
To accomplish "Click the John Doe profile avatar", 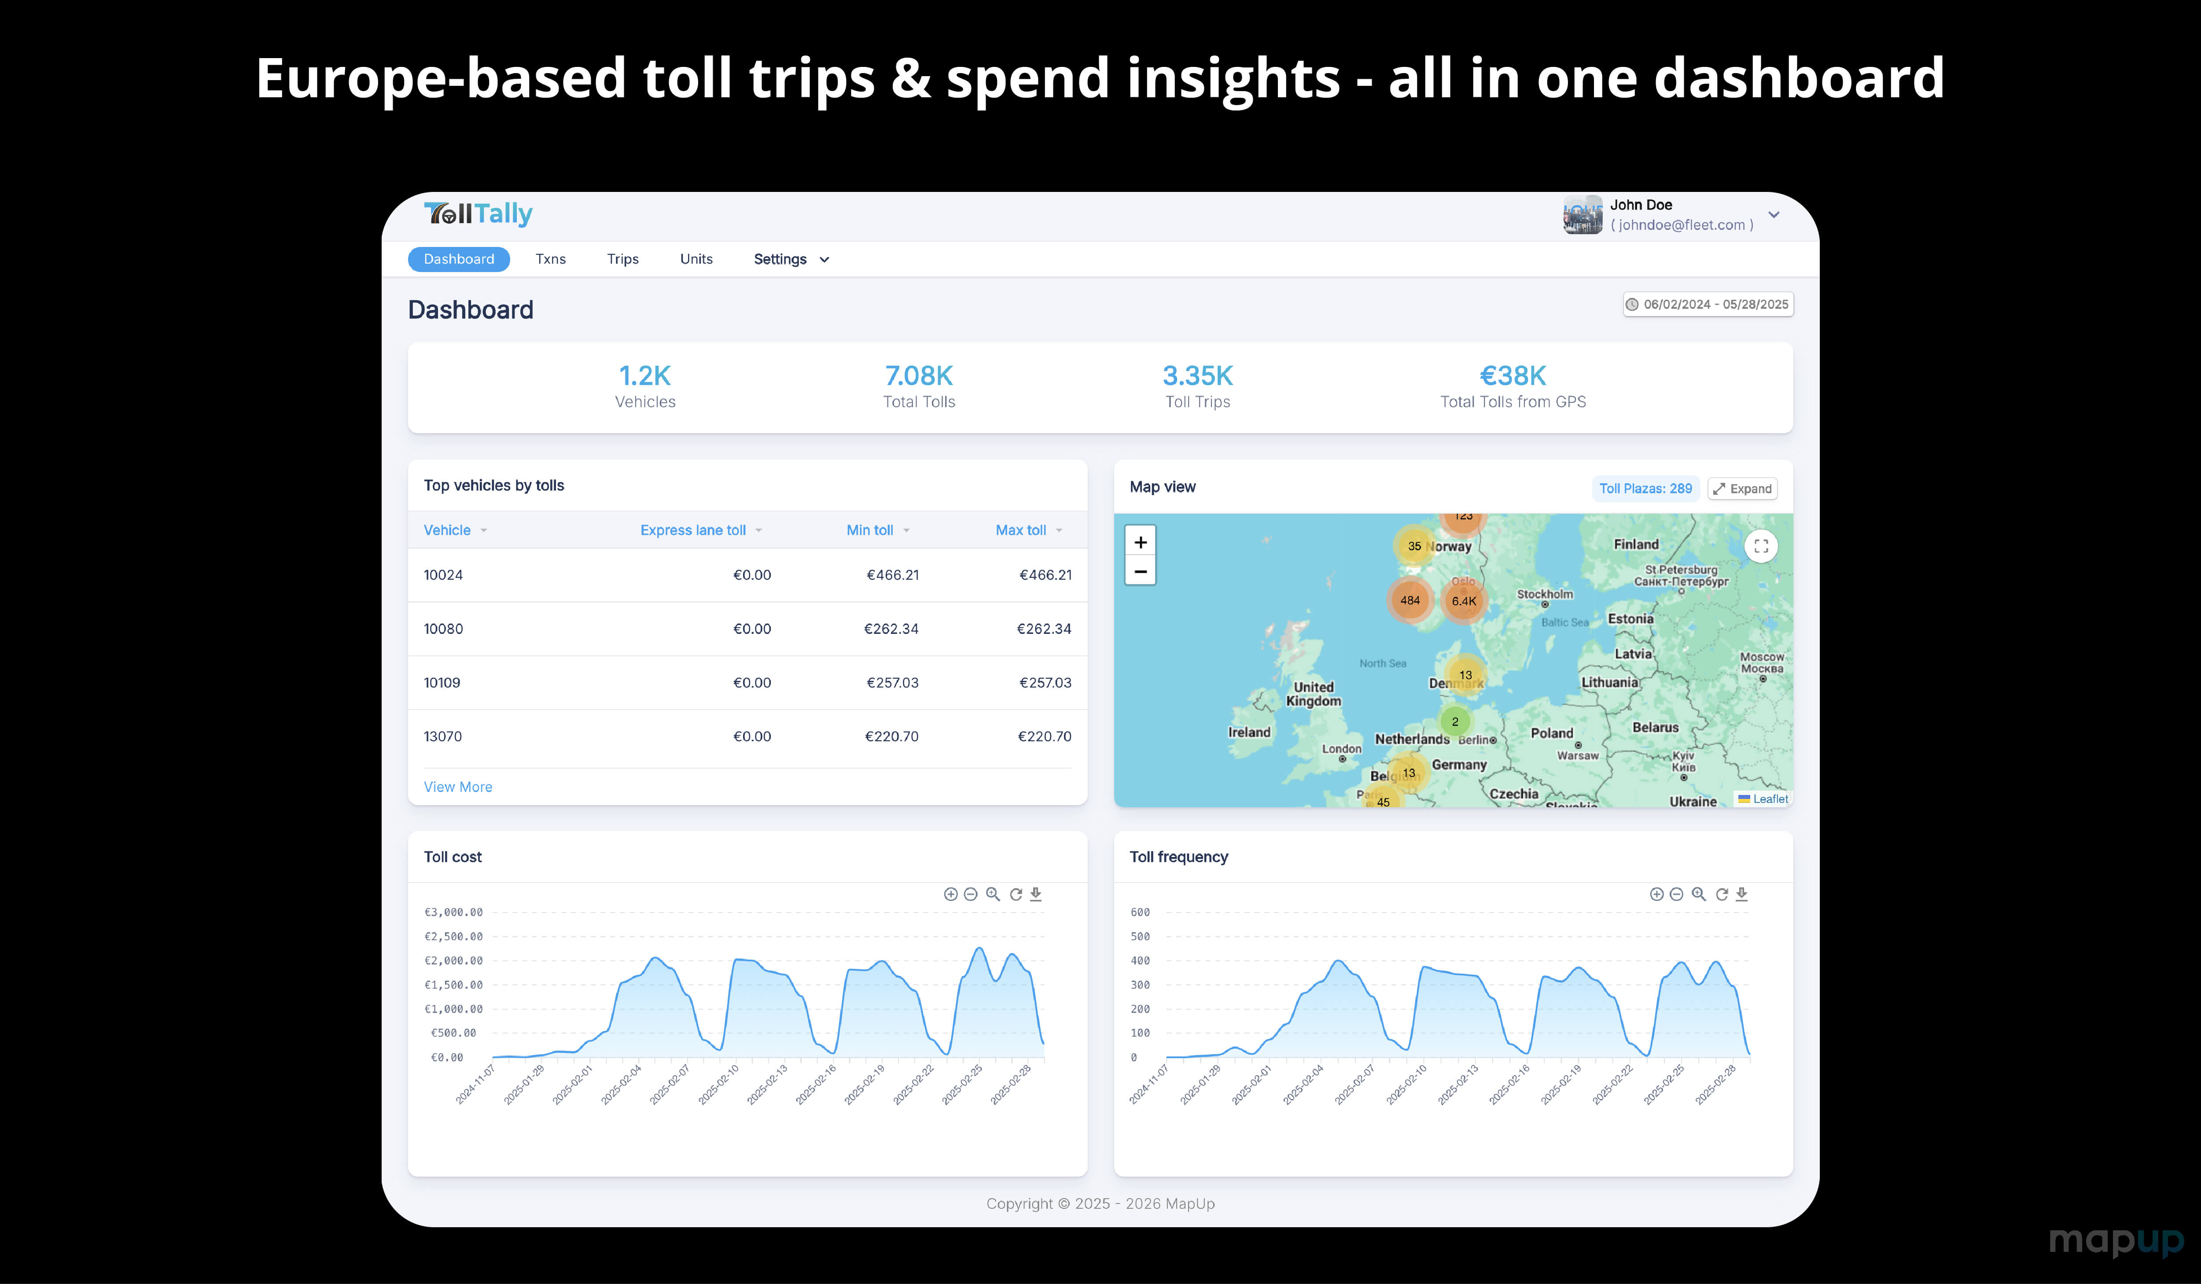I will click(x=1583, y=214).
